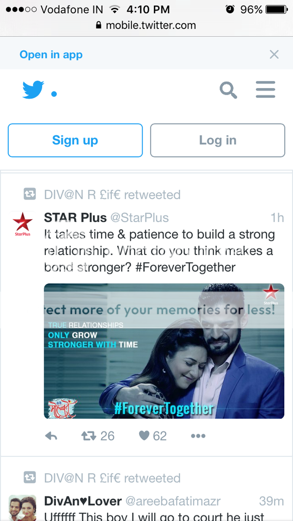Tap the retweet icon above DivAn♥Lover tweet
Screen dimensions: 293x521
coord(29,478)
